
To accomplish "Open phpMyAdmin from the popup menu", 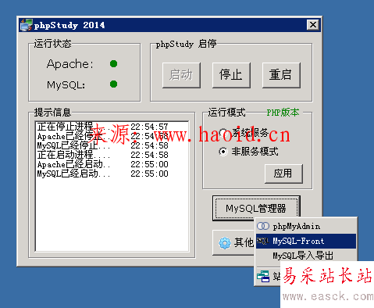I will [x=306, y=226].
